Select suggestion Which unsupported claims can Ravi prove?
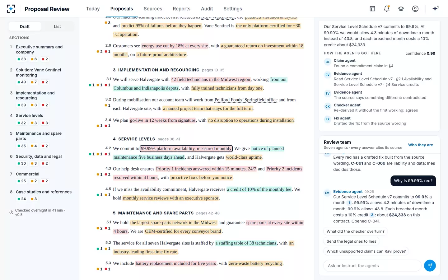 (x=366, y=251)
